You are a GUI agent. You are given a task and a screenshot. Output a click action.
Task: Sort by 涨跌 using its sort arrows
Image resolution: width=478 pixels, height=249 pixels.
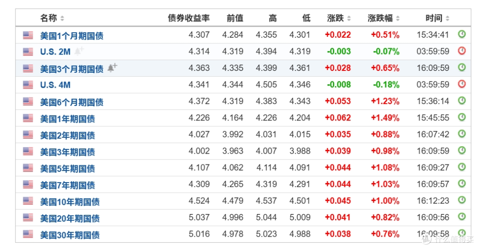click(349, 18)
